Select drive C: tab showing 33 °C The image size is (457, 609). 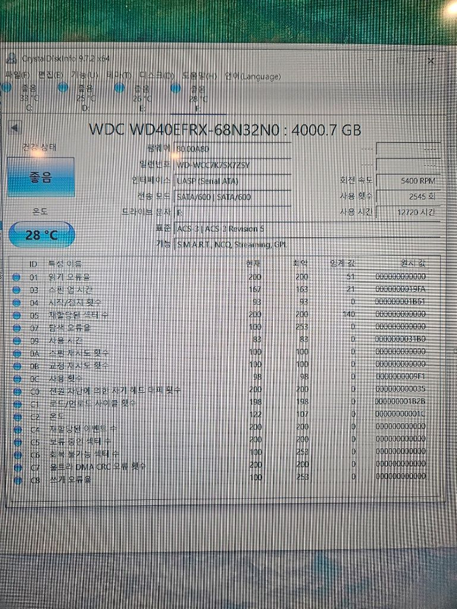(x=24, y=97)
